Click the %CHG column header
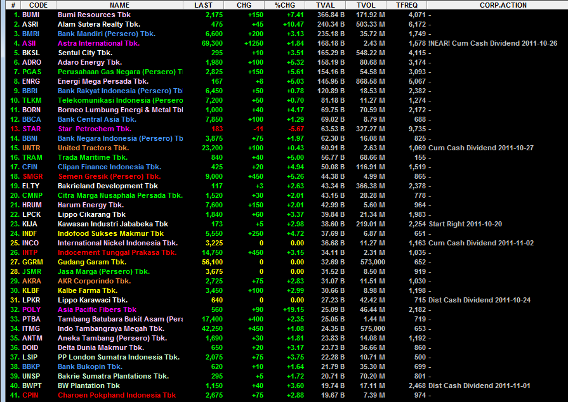568x402 pixels. [x=285, y=5]
